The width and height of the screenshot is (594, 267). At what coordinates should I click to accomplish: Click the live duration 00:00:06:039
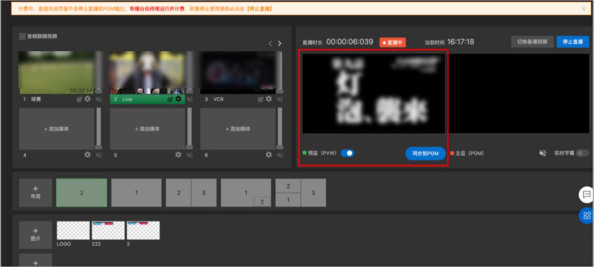pos(349,42)
